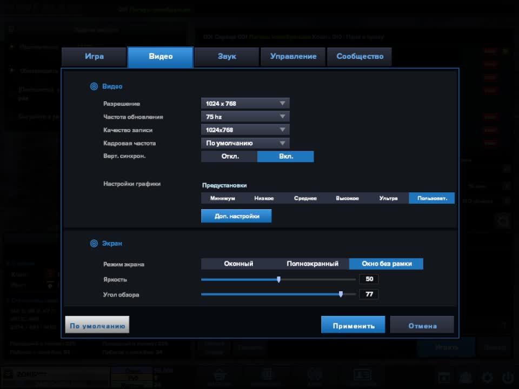Set screen mode to Полноэкранный
The height and width of the screenshot is (389, 519).
coord(312,264)
